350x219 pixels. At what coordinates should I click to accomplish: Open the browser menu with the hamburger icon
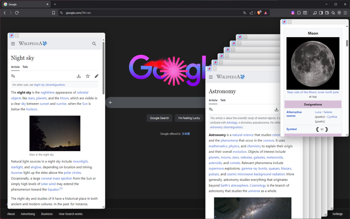[346, 13]
